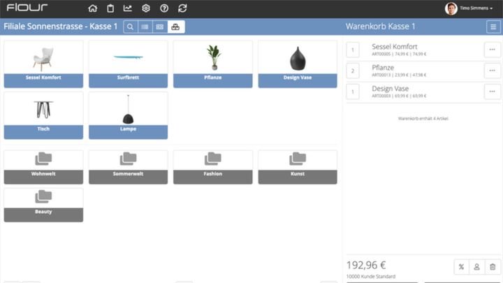
Task: Click the article search magnifier icon
Action: coord(131,27)
